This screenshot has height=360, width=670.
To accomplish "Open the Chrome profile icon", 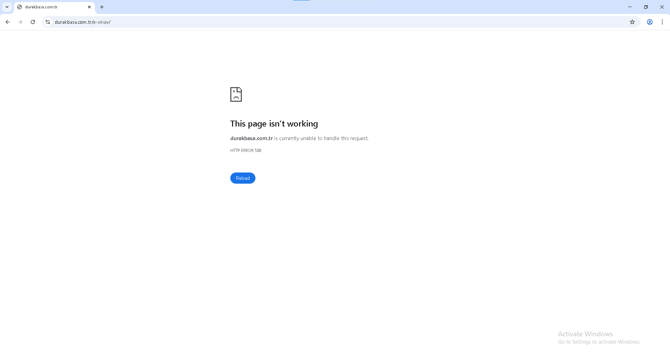I will tap(650, 22).
